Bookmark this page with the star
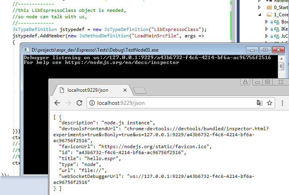 pyautogui.click(x=270, y=103)
